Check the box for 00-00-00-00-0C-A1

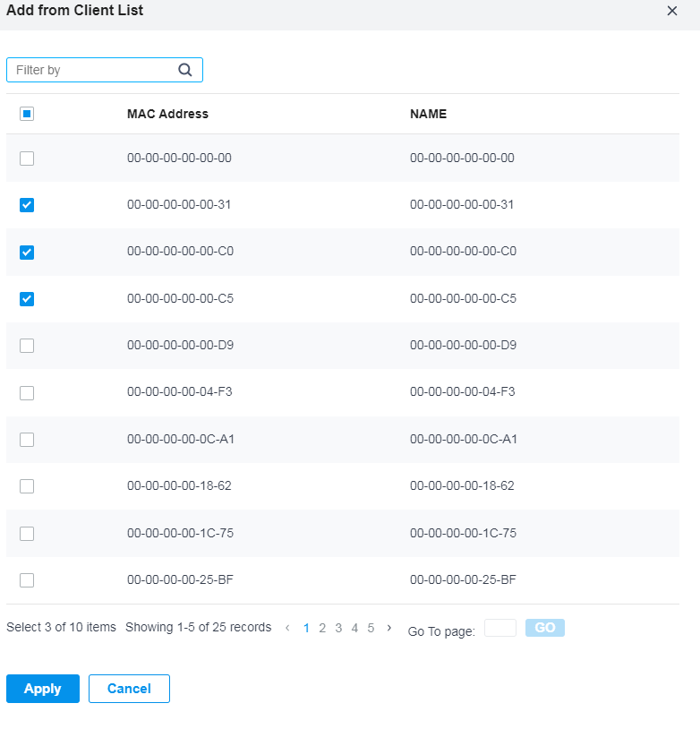(x=27, y=440)
